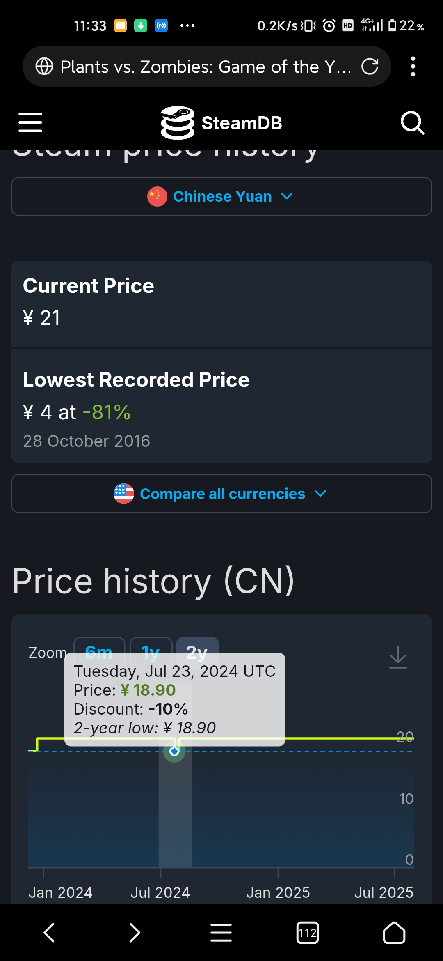The width and height of the screenshot is (443, 961).
Task: Reload the page with refresh icon
Action: click(370, 67)
